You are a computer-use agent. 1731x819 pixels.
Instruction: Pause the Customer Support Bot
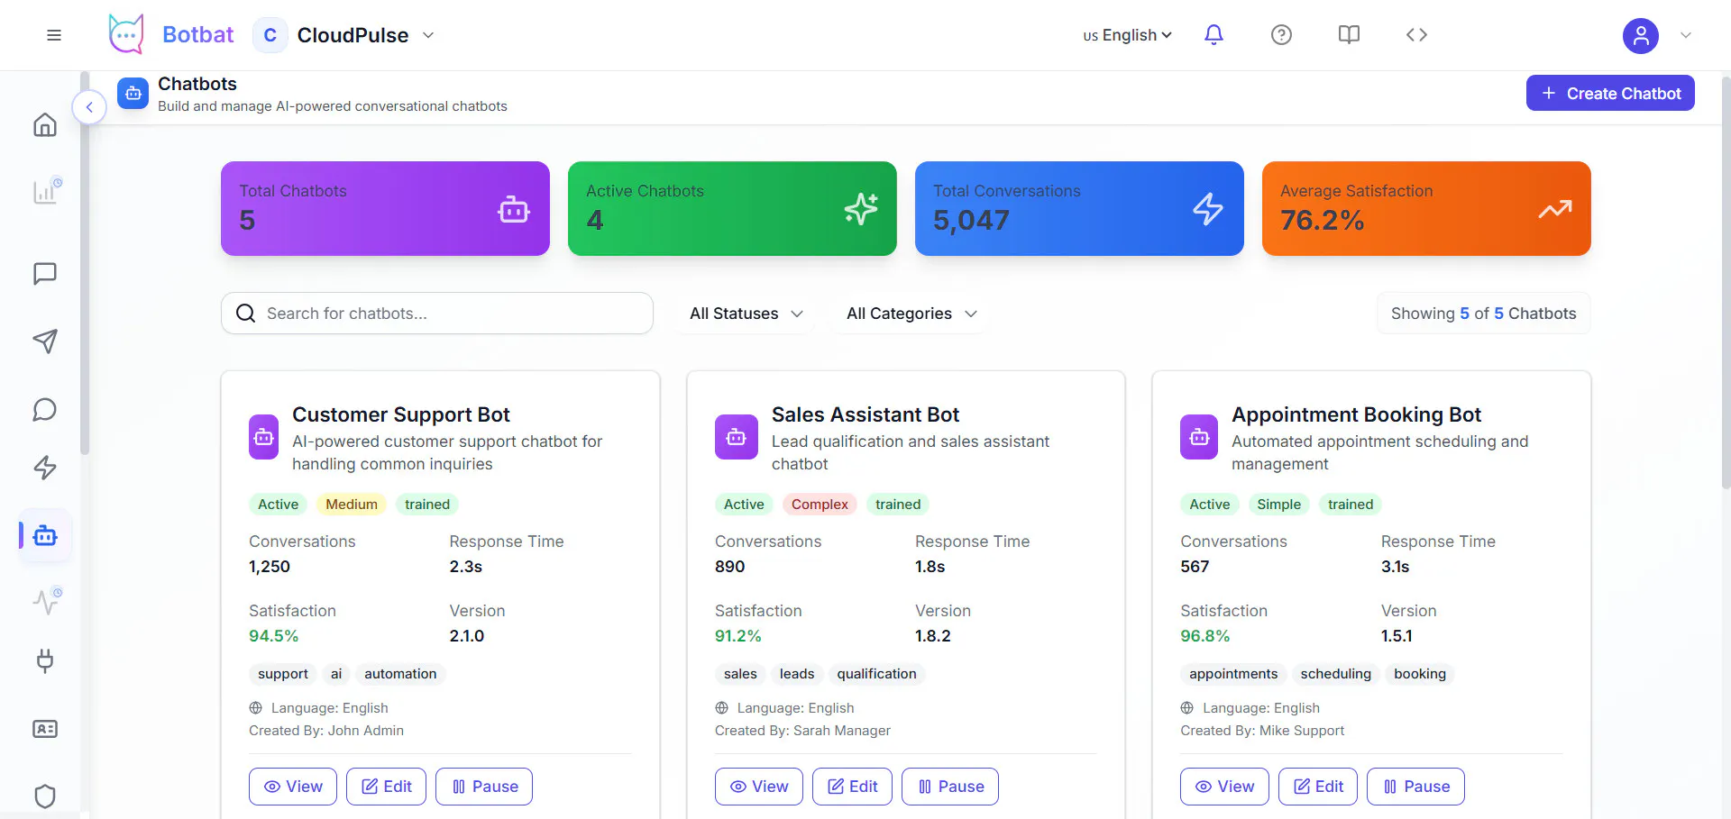point(484,787)
